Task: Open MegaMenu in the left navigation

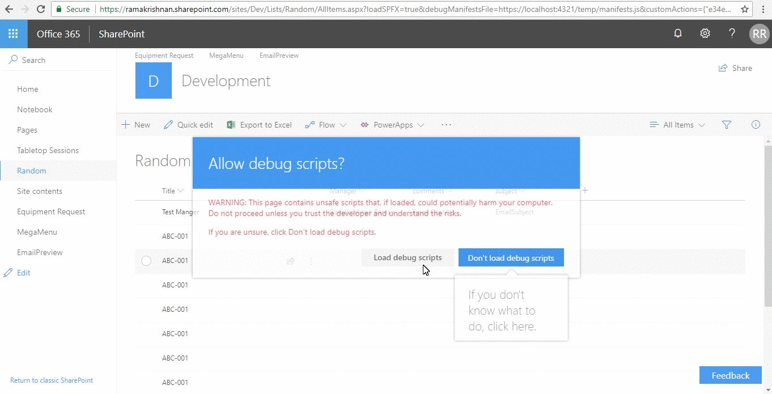Action: (37, 232)
